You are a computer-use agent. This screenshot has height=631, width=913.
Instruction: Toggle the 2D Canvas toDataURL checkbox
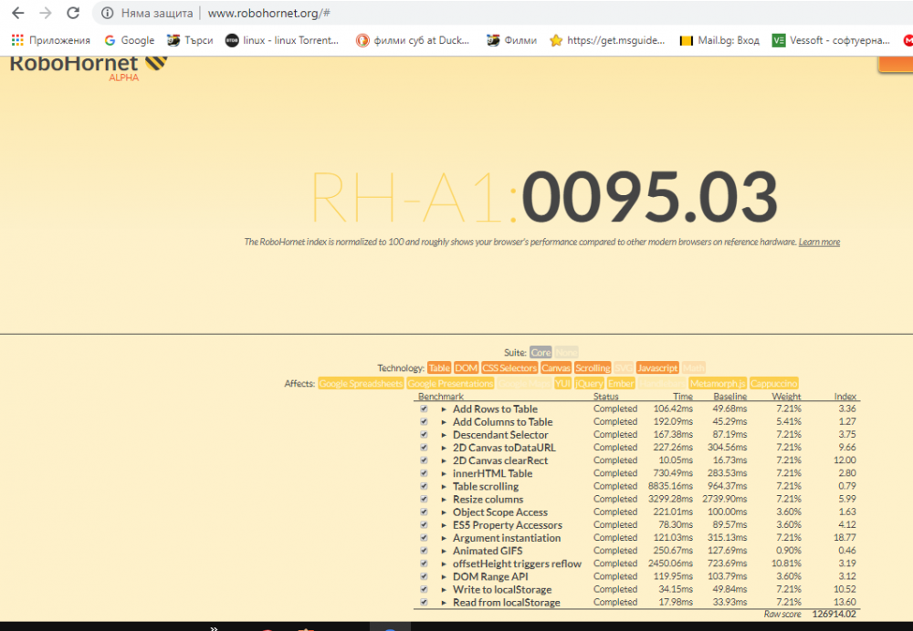424,447
